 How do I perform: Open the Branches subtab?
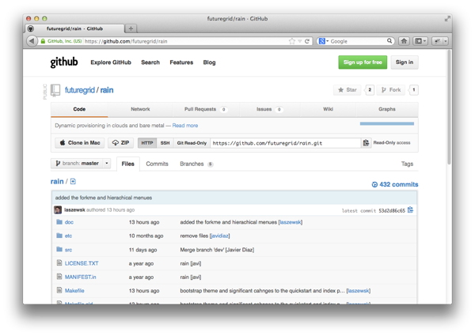(x=196, y=164)
